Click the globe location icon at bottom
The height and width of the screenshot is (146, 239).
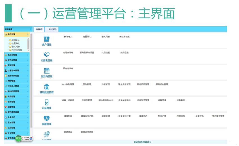46,134
